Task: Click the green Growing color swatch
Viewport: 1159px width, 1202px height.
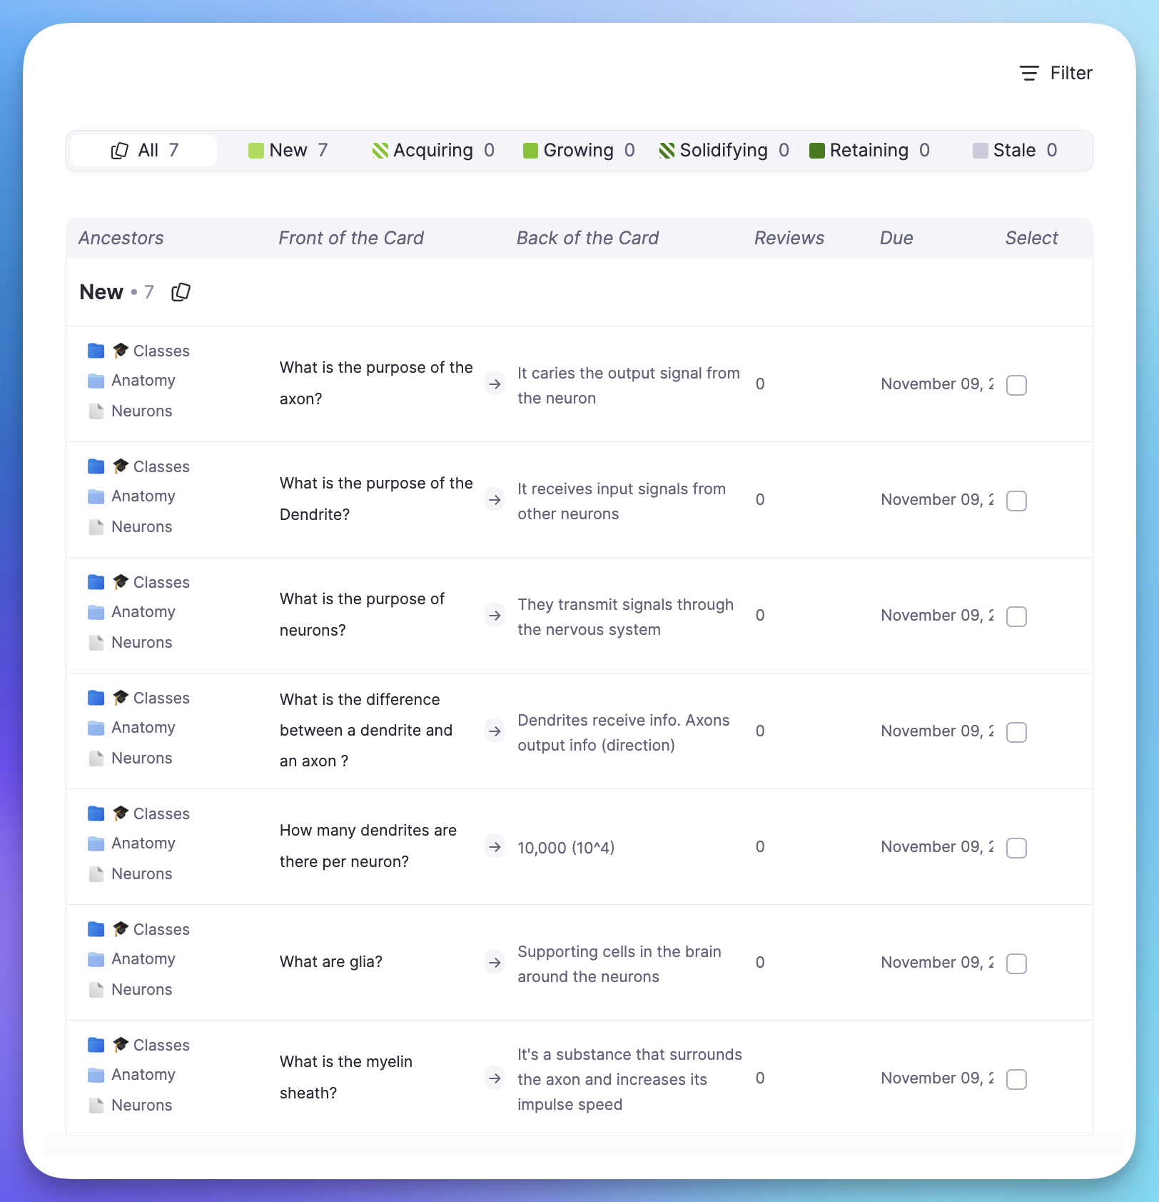Action: tap(530, 151)
